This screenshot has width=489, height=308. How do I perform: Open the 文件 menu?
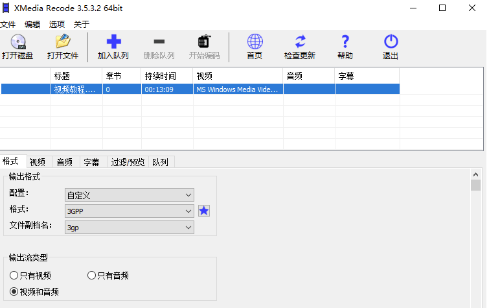pos(8,25)
